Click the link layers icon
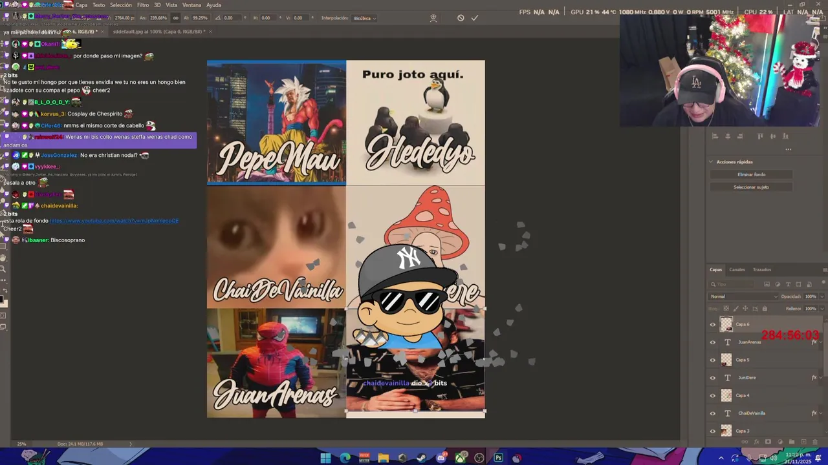Screen dimensions: 828x465 [x=745, y=442]
